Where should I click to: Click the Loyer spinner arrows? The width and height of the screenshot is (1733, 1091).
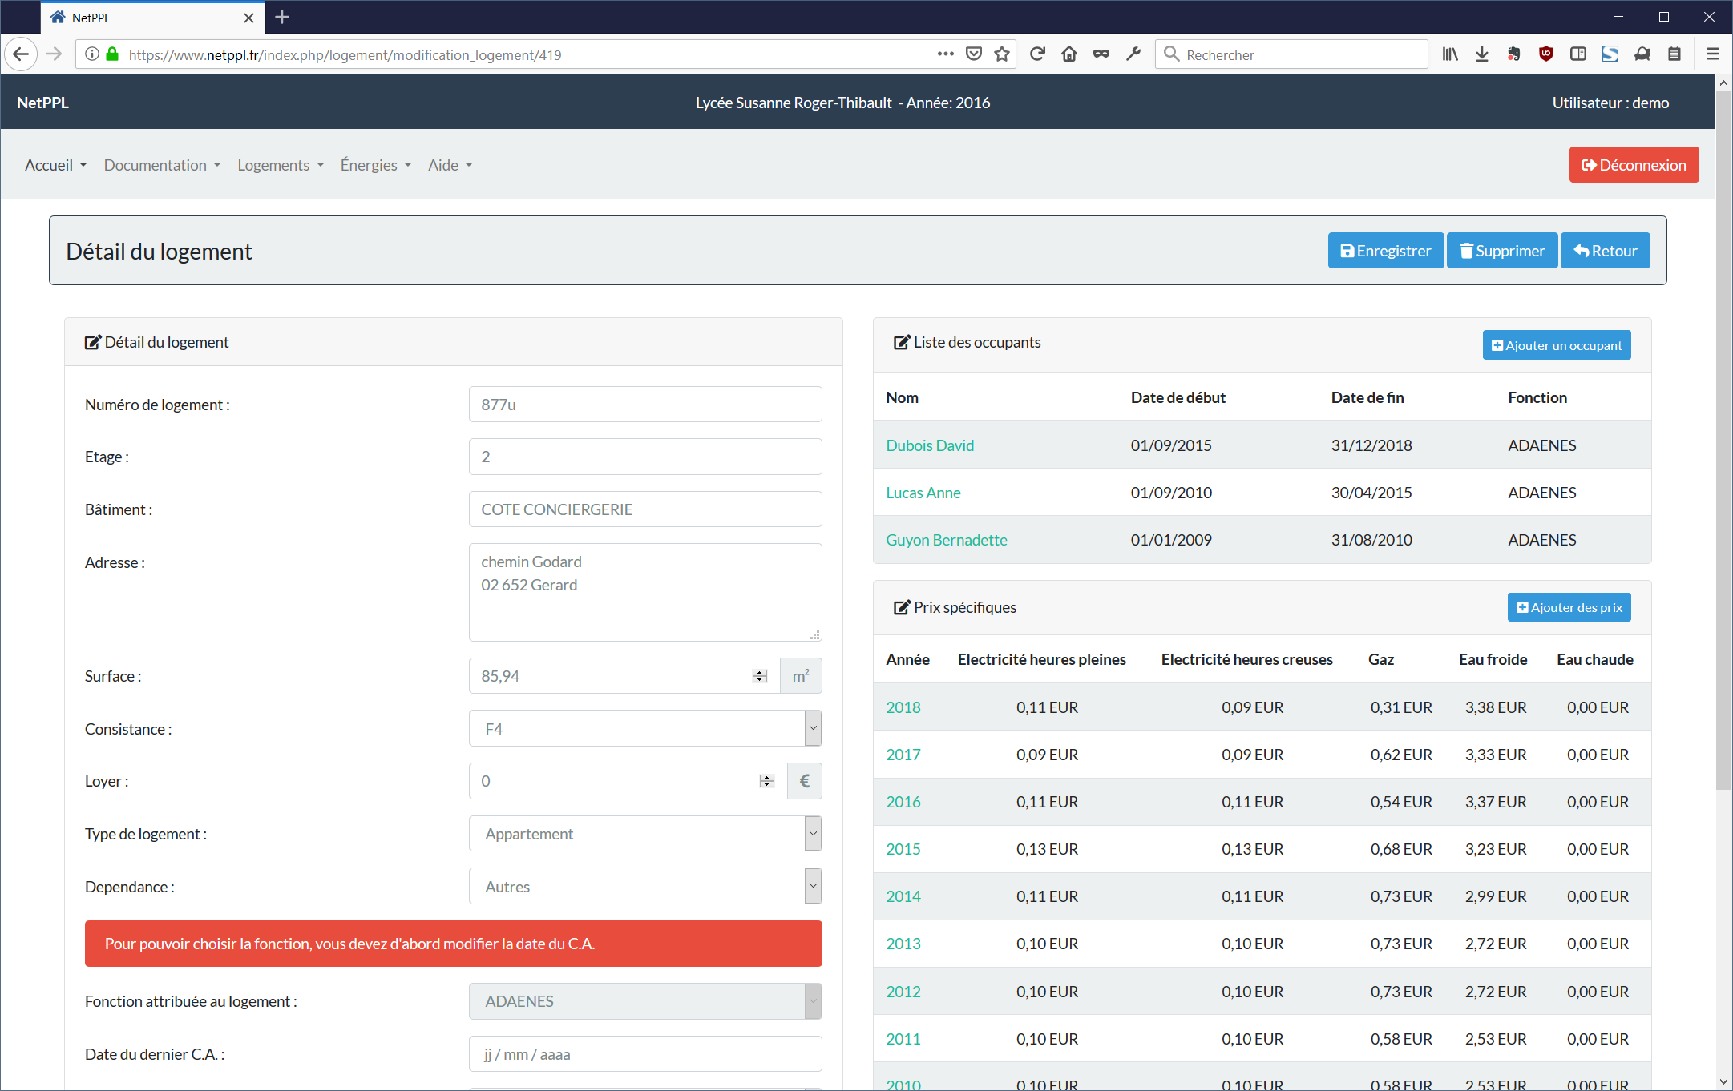point(767,781)
